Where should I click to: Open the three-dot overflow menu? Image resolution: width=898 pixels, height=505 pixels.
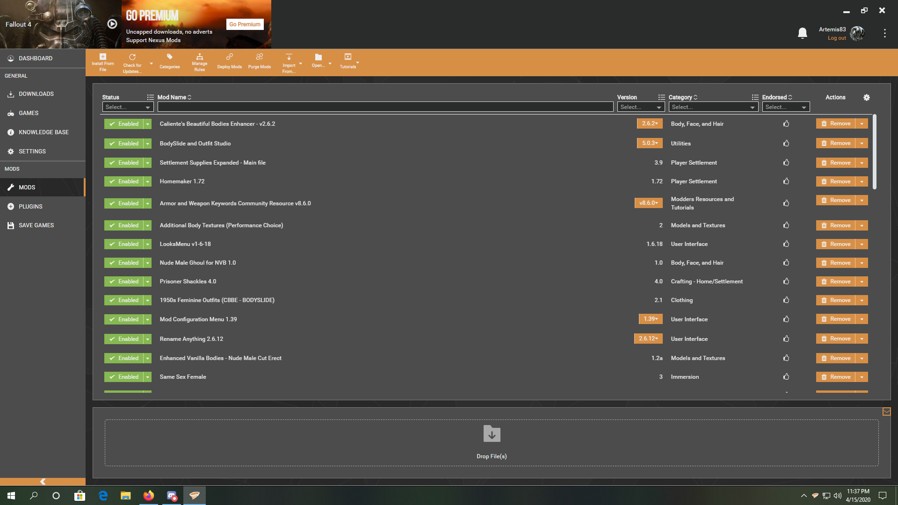[884, 33]
